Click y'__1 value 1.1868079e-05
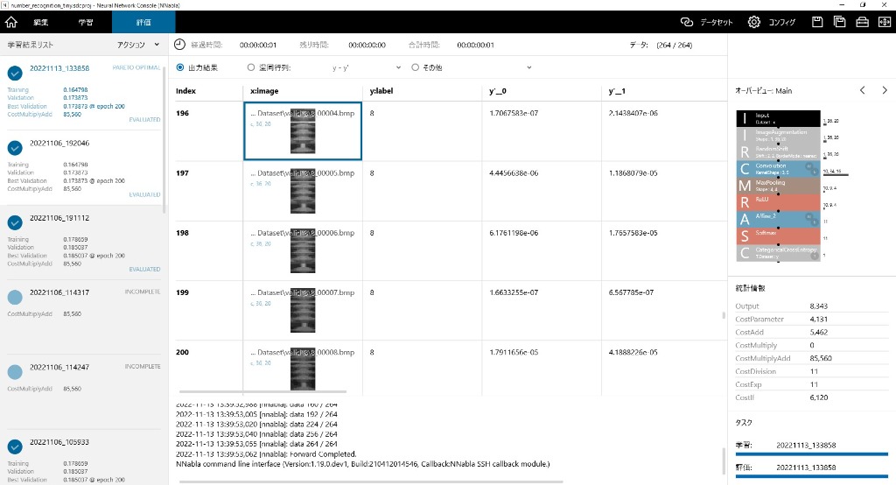 pyautogui.click(x=633, y=172)
